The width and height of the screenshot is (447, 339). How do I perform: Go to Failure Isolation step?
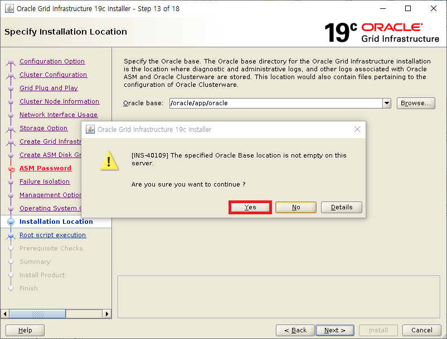pyautogui.click(x=45, y=181)
